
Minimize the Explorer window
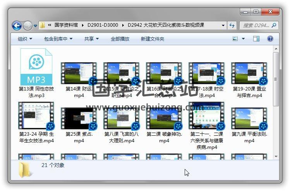pos(245,12)
